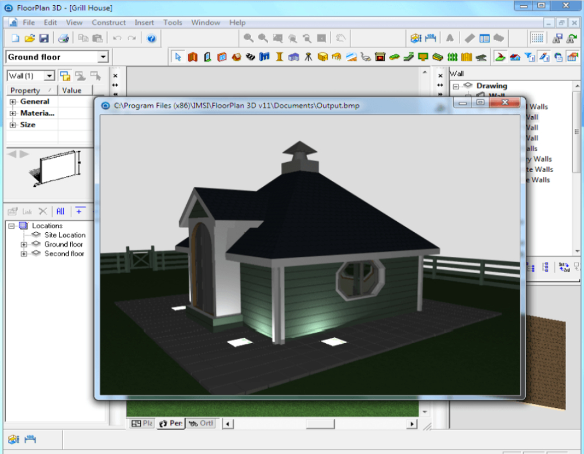
Task: Close the Output.bmp render window
Action: coord(505,102)
